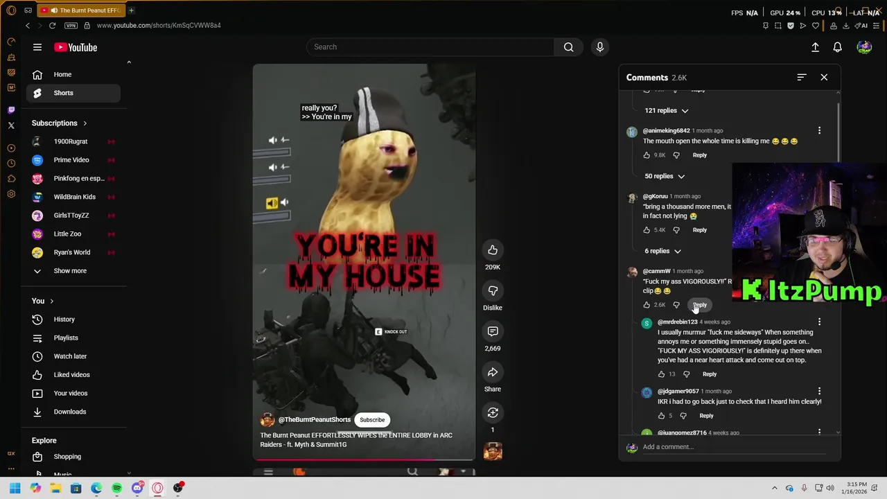
Task: Open the YouTube hamburger guide menu
Action: (x=37, y=47)
